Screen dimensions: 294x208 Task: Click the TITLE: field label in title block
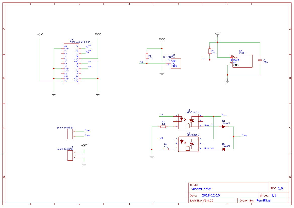click(193, 185)
